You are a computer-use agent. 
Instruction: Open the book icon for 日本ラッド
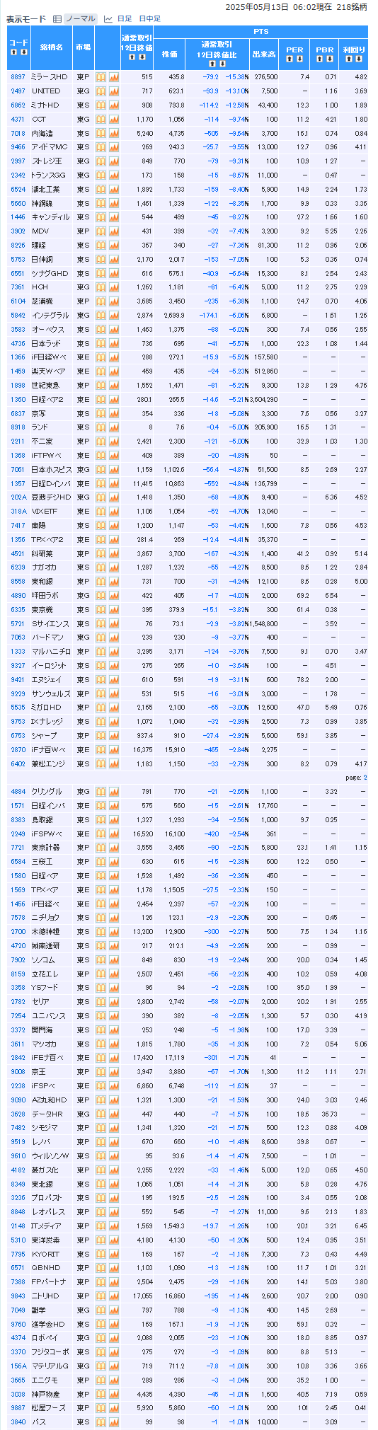coord(101,343)
